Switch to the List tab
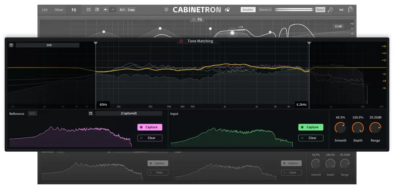This screenshot has width=394, height=189. pos(45,10)
